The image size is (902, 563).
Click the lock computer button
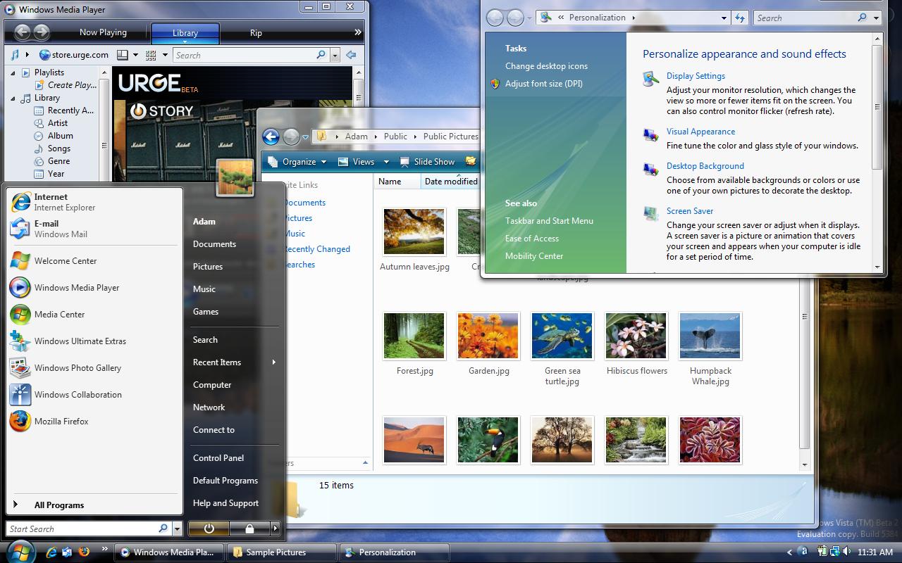click(249, 528)
